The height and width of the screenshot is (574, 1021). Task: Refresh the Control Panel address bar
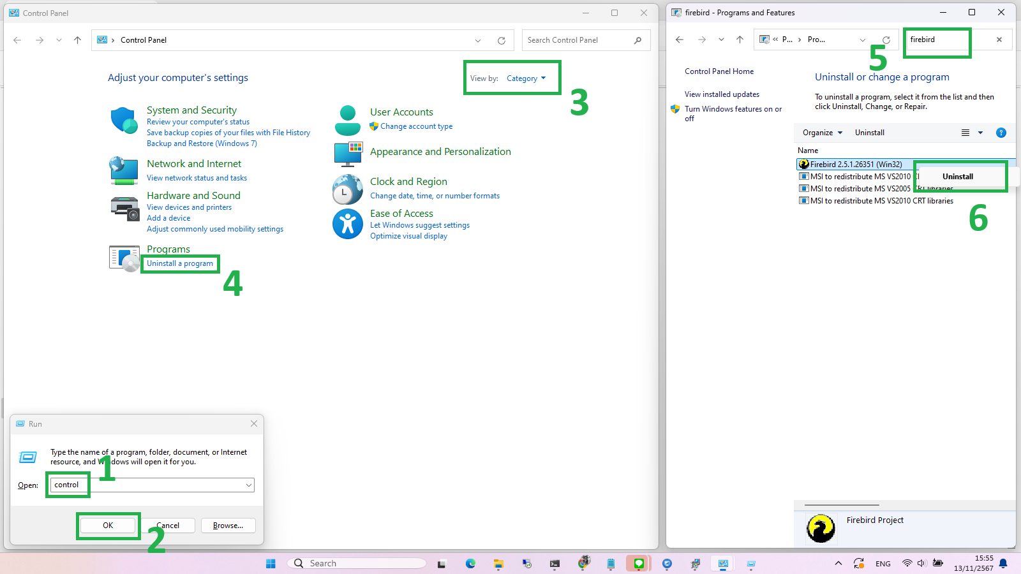(x=502, y=40)
